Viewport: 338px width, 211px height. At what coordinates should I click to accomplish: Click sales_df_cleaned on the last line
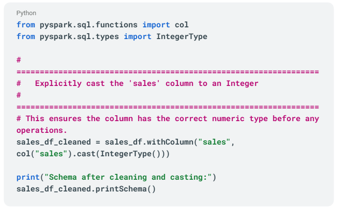coord(53,189)
